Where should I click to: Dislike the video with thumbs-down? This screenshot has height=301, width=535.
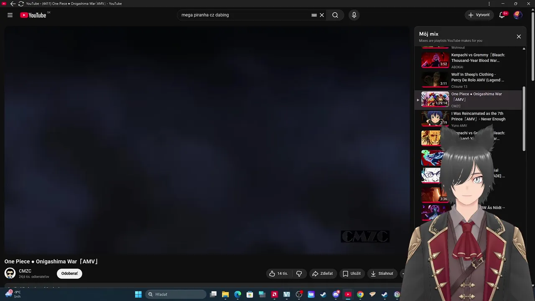point(299,273)
